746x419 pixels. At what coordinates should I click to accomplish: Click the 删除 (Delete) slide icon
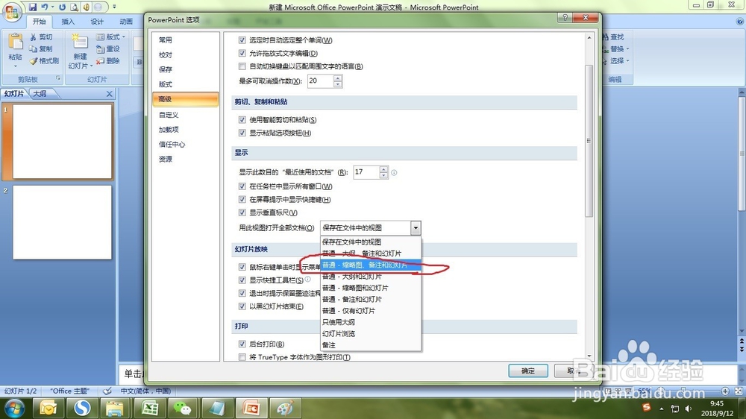[101, 61]
